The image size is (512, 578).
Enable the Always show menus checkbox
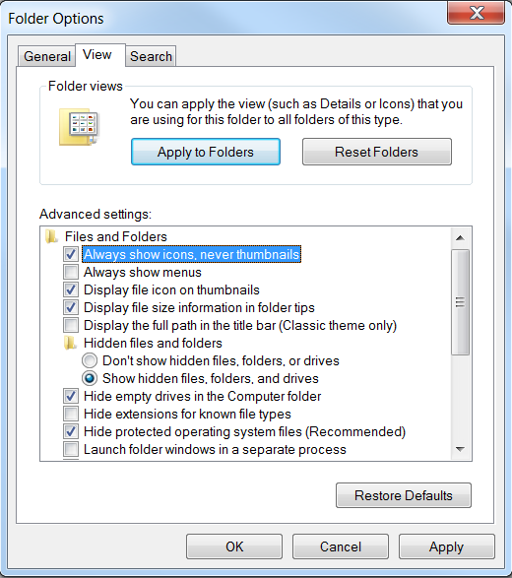tap(71, 272)
